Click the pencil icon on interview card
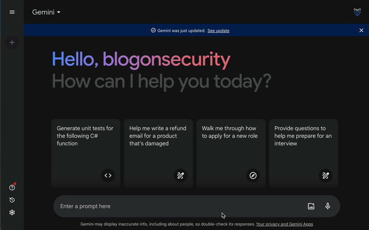 pos(325,175)
